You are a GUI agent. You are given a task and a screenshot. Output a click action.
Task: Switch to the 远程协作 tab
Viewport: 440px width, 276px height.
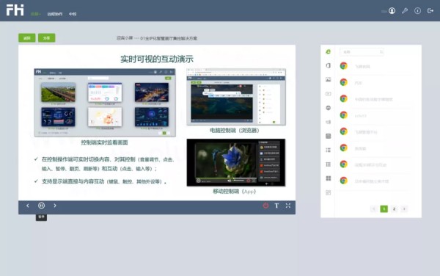tap(55, 14)
